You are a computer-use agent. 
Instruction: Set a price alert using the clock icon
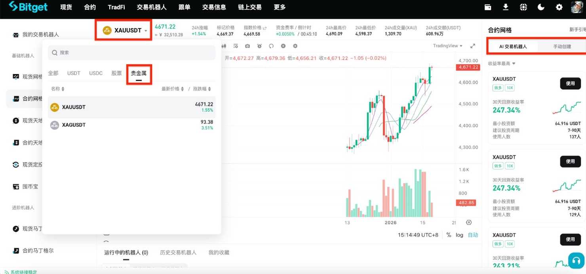259,46
